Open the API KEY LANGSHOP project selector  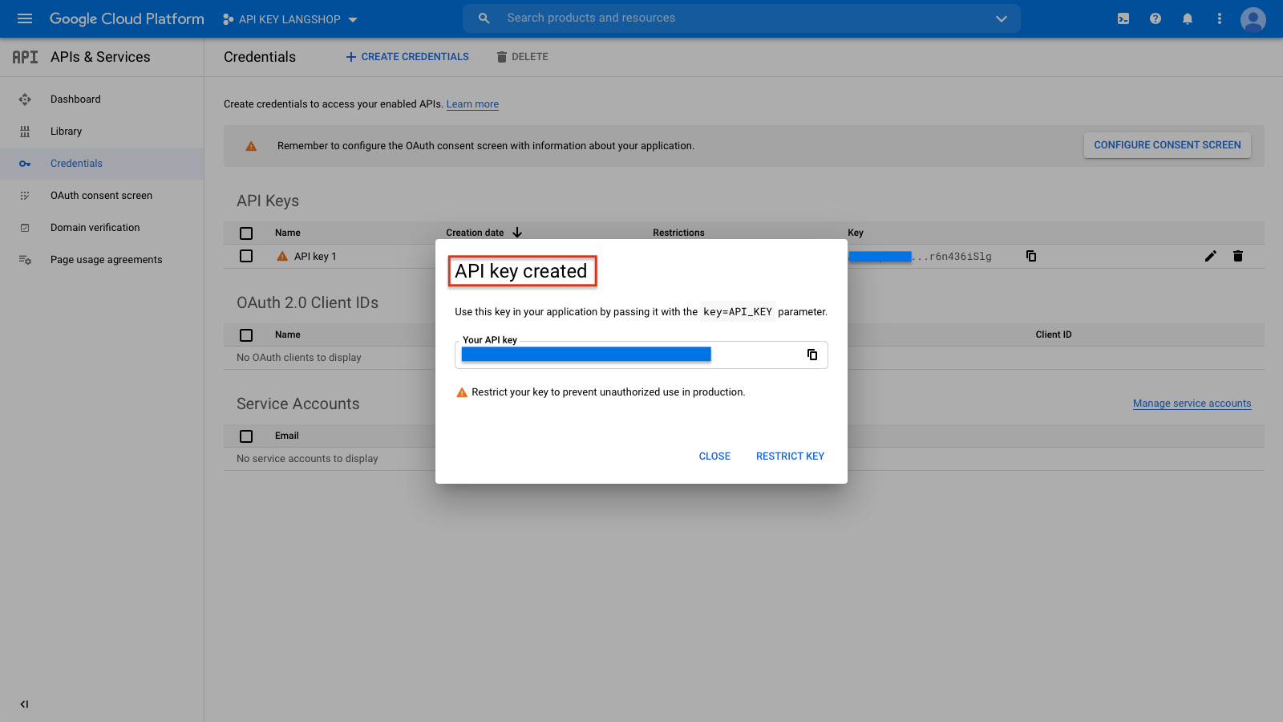(290, 19)
